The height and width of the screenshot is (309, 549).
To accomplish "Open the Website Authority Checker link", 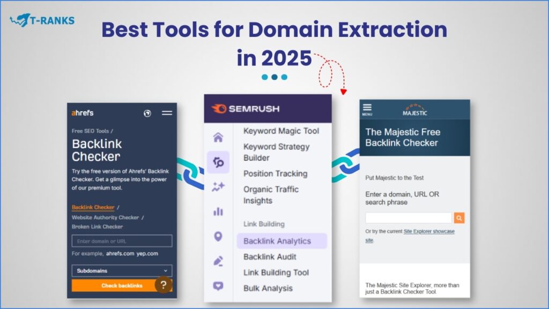I will click(105, 217).
